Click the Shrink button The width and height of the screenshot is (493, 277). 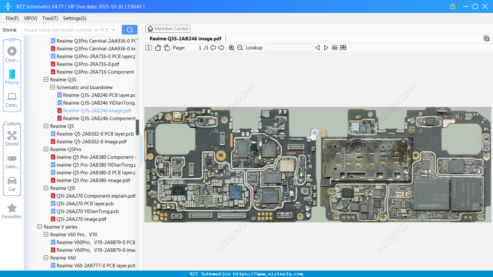coord(9,30)
